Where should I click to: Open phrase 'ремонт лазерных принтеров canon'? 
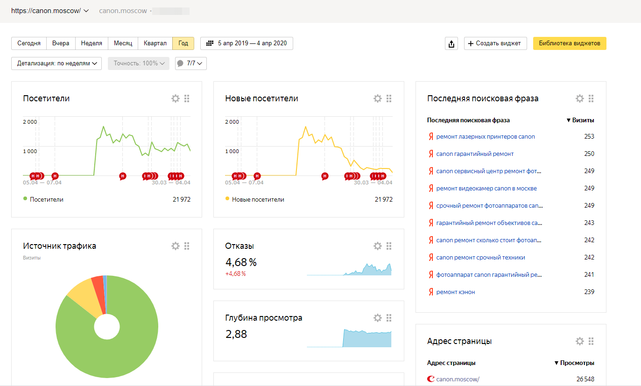pyautogui.click(x=486, y=137)
